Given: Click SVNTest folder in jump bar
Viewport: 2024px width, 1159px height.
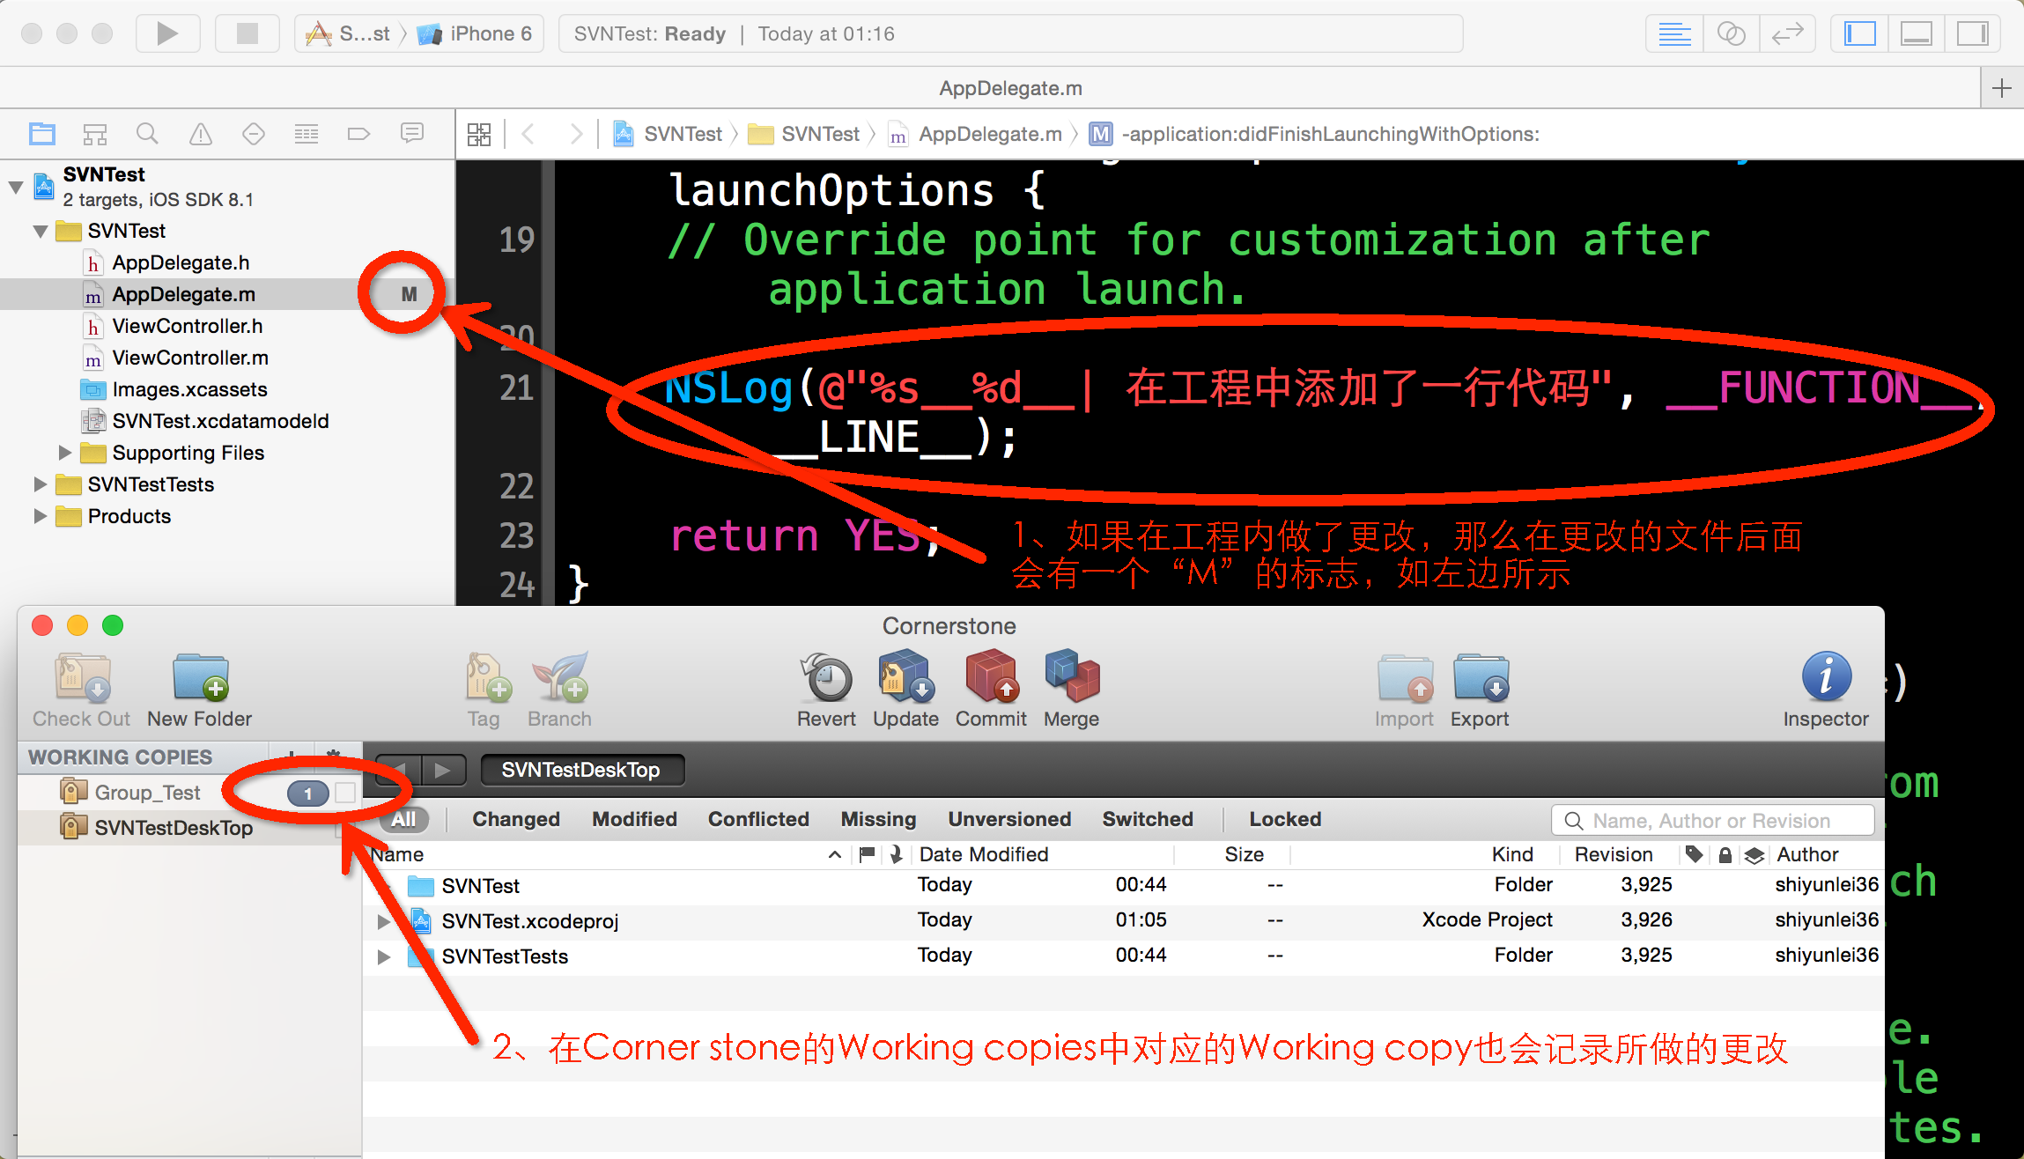Looking at the screenshot, I should pyautogui.click(x=803, y=134).
